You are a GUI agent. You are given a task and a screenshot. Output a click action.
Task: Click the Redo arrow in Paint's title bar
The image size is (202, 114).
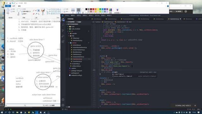pyautogui.click(x=15, y=3)
